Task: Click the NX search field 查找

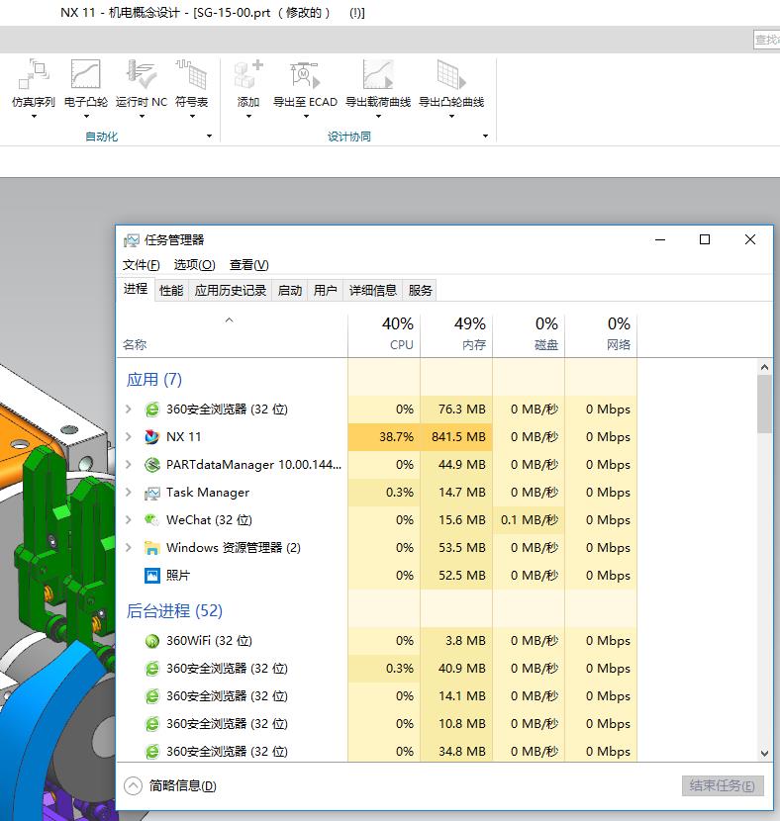Action: 766,40
